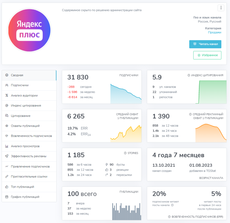Image resolution: width=230 pixels, height=223 pixels.
Task: Select Анализ аудитории in sidebar
Action: tap(29, 95)
